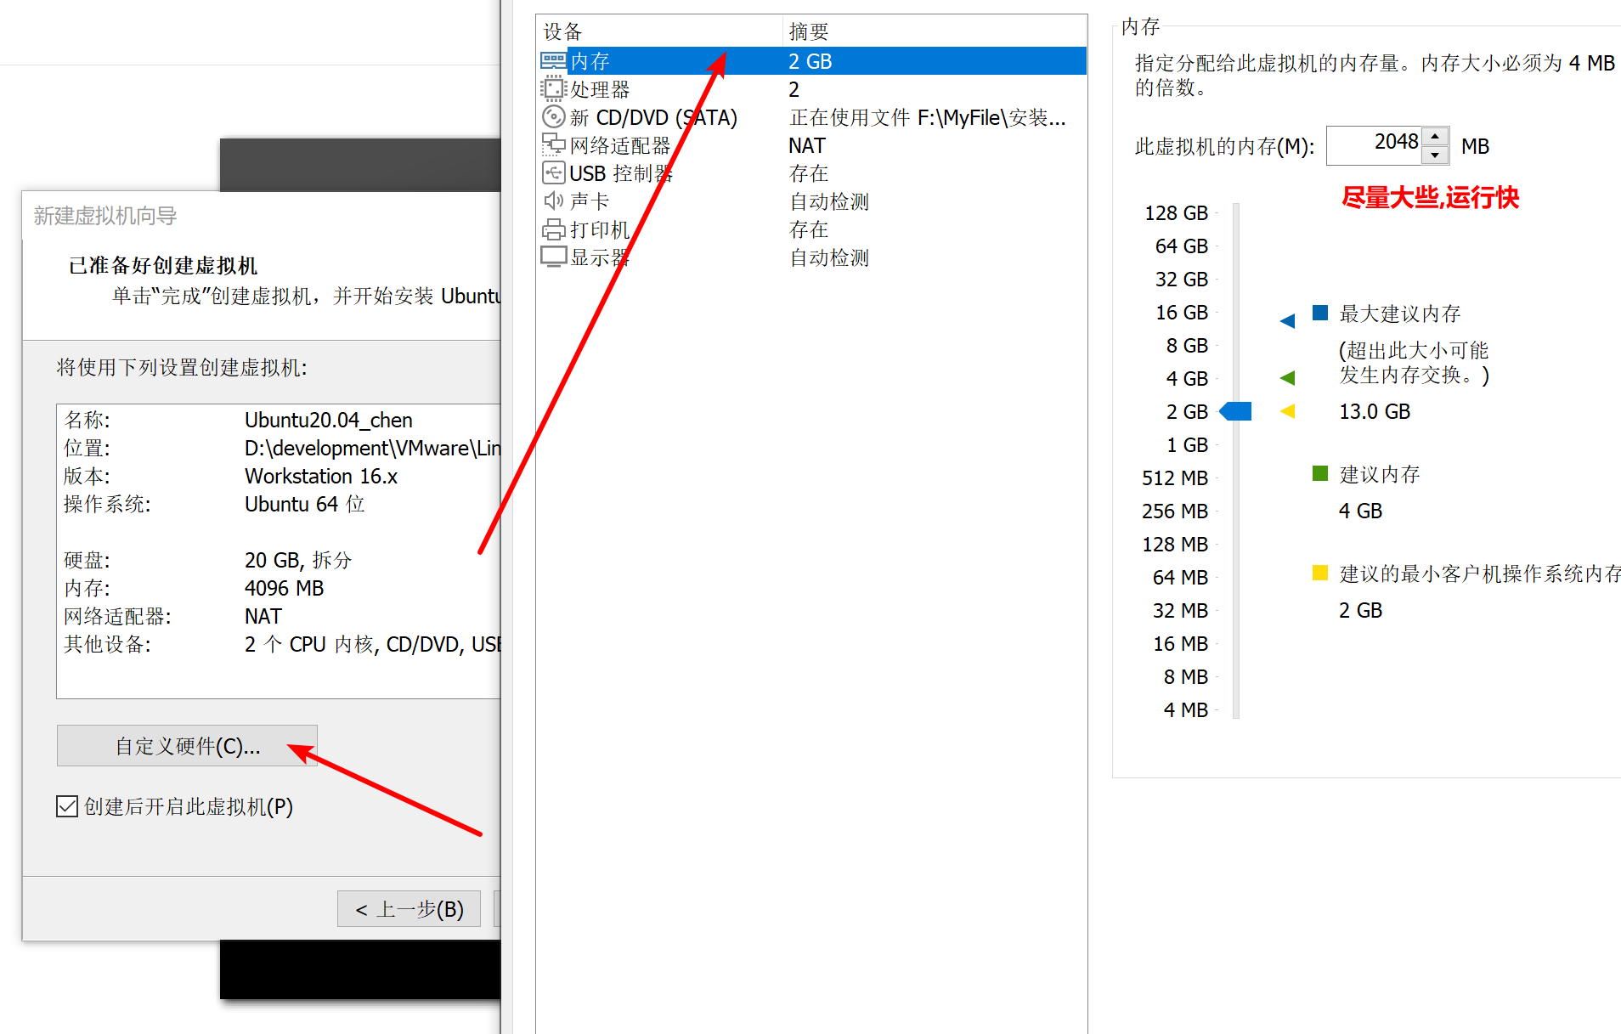Click the VM name Ubuntu20.04_chen value
The image size is (1621, 1034).
click(329, 420)
